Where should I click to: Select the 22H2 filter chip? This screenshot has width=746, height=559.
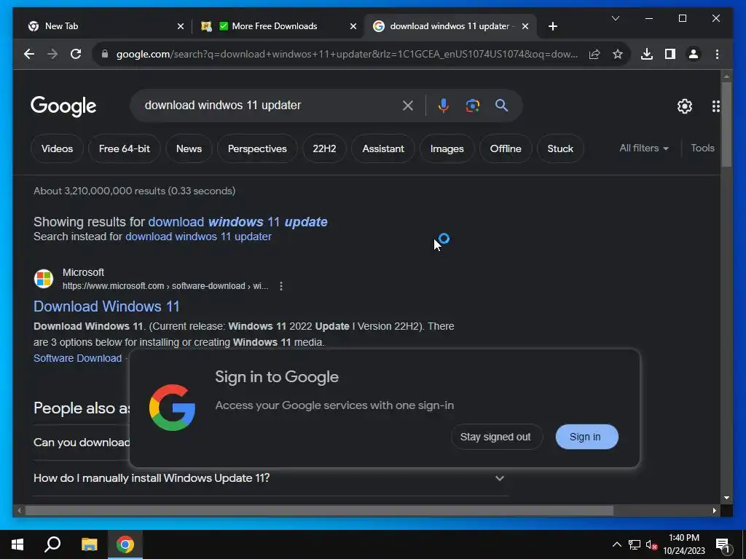pyautogui.click(x=324, y=148)
